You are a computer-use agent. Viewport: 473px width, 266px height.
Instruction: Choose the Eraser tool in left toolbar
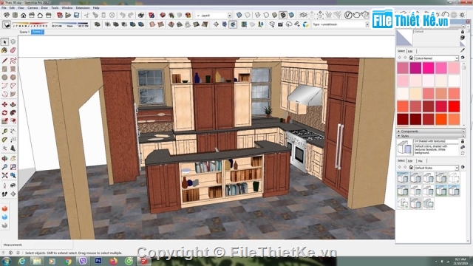coord(13,50)
